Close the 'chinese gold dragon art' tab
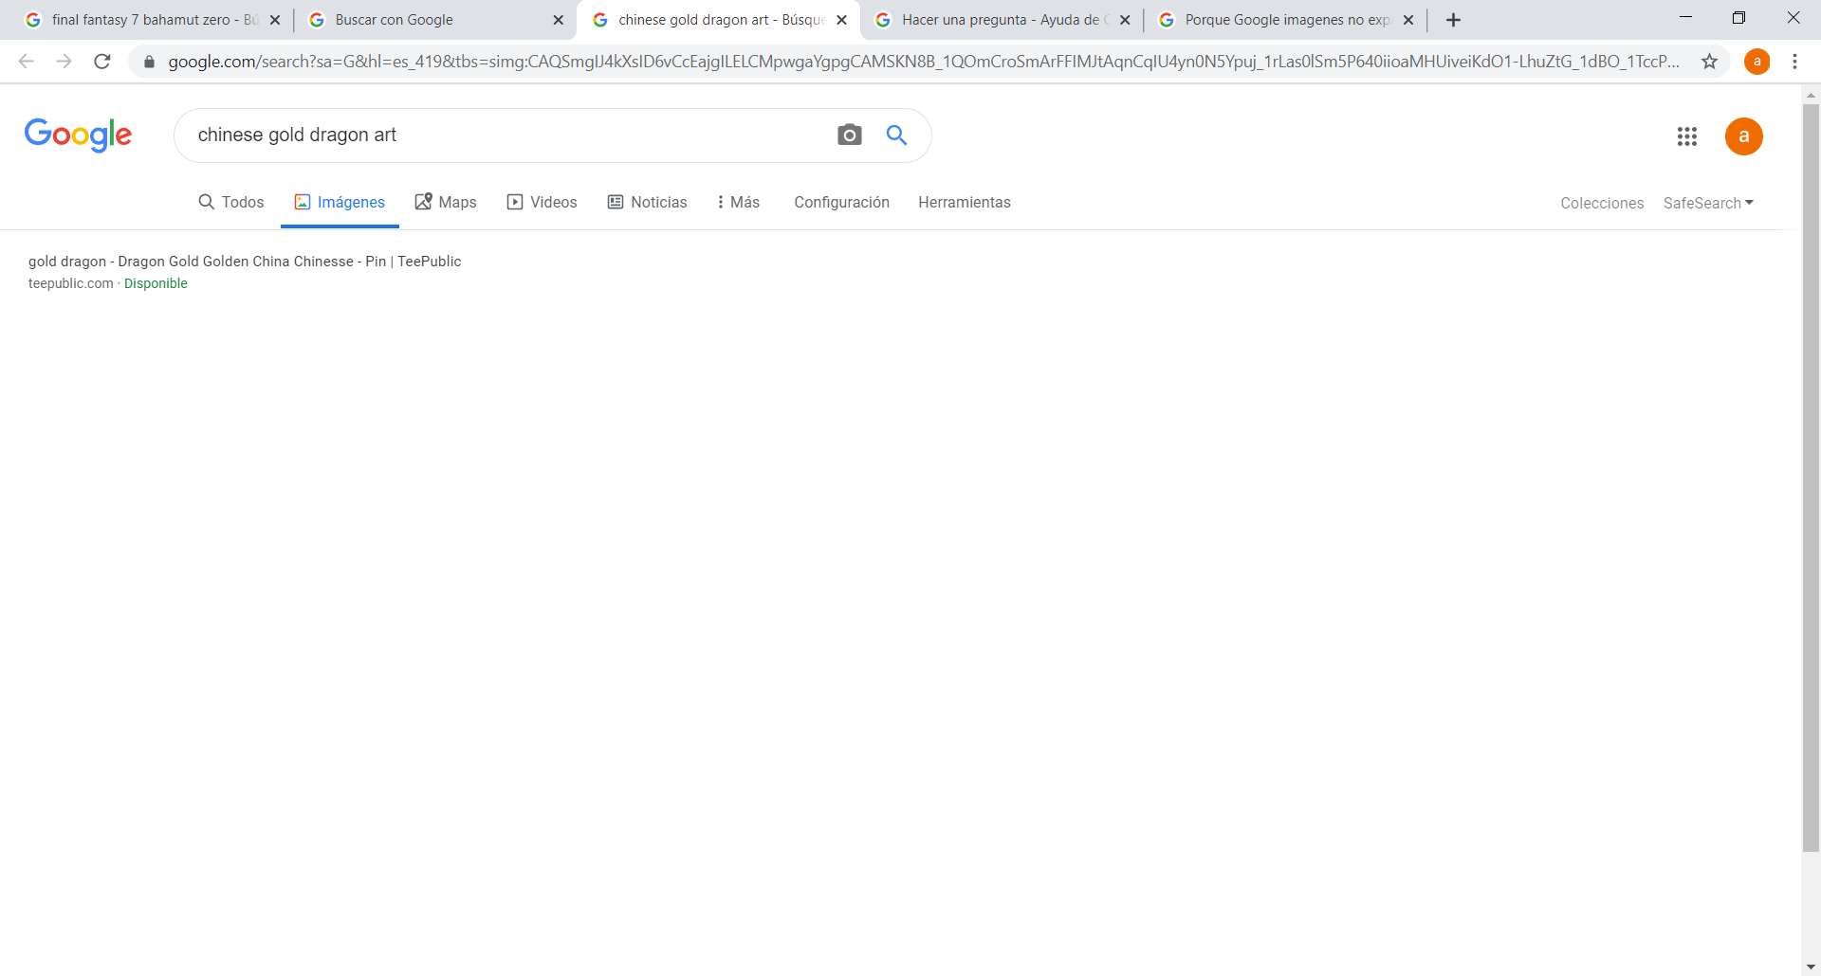 pos(841,20)
